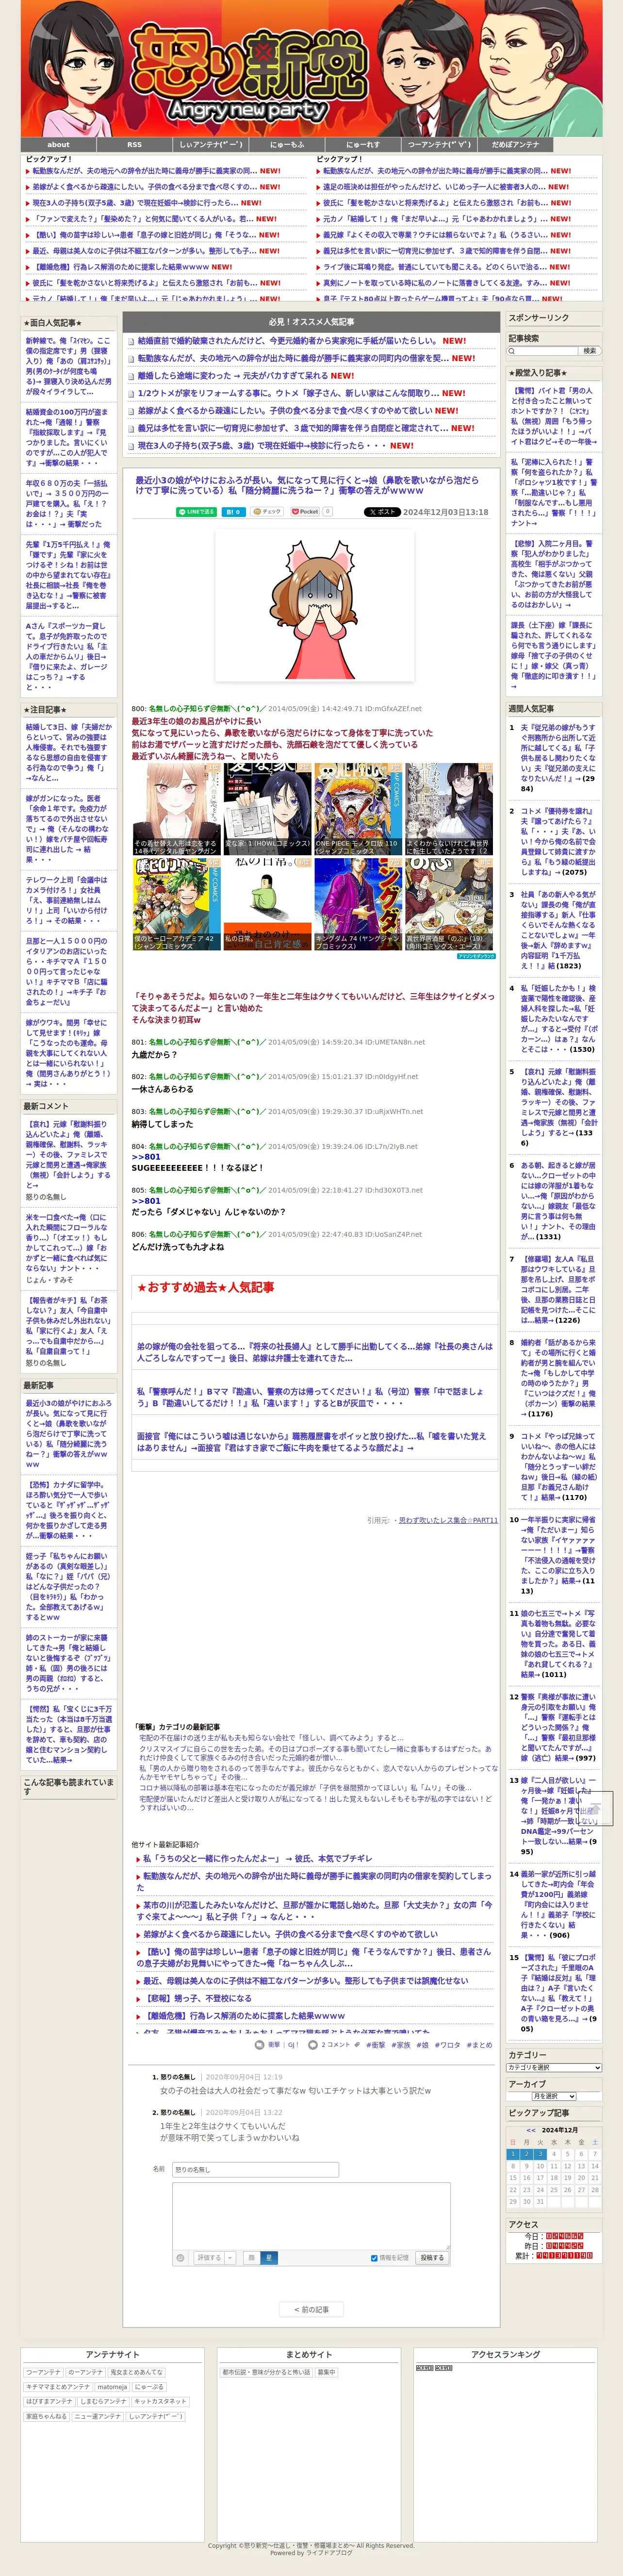Image resolution: width=623 pixels, height=2576 pixels.
Task: Click the search magnifier in 記事検索 box
Action: 513,350
